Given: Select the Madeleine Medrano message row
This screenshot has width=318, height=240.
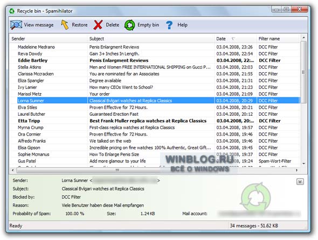Looking at the screenshot, I should click(x=155, y=47).
